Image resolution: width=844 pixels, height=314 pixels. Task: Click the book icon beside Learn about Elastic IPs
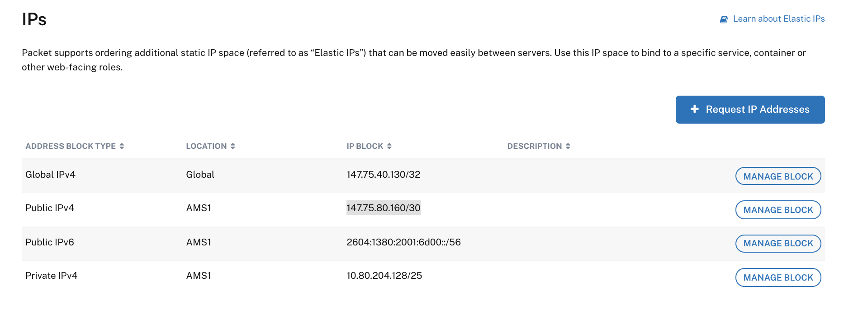724,19
